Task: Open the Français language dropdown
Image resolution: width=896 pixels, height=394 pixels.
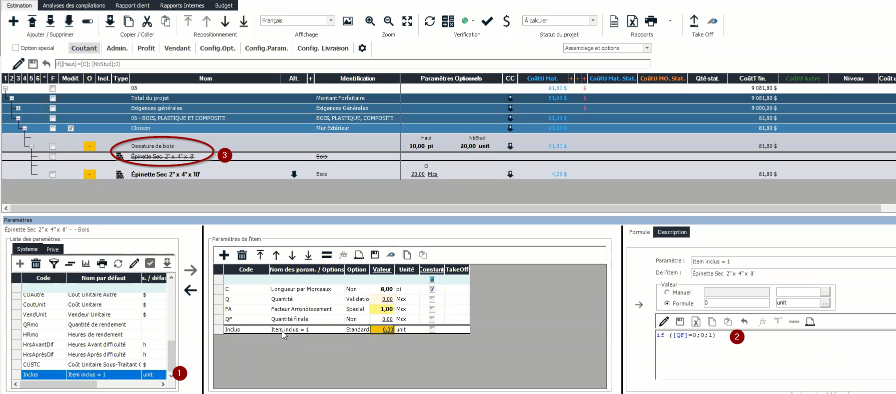Action: (x=331, y=20)
